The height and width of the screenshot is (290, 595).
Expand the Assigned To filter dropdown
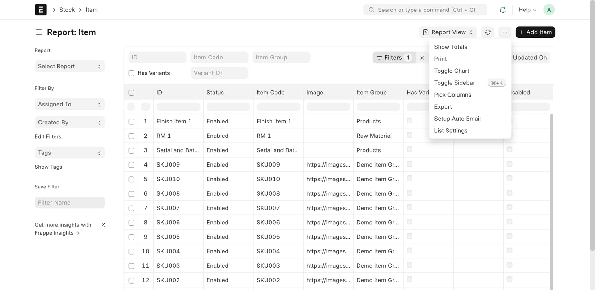[x=69, y=104]
